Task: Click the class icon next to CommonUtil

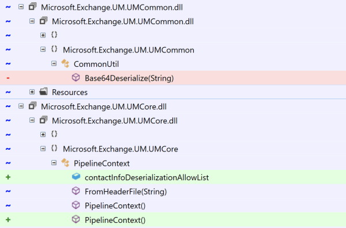Action: click(x=65, y=64)
